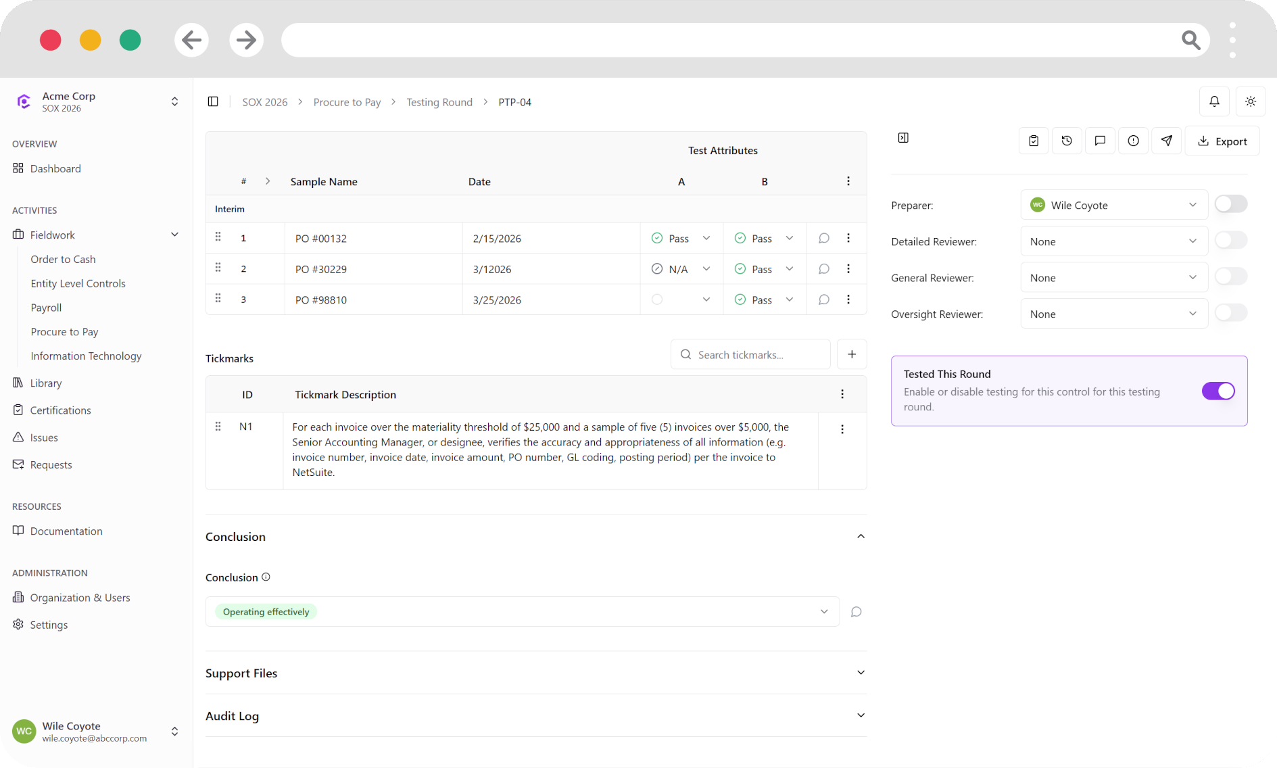Expand the Audit Log section
Screen dimensions: 1277x768
tap(535, 715)
